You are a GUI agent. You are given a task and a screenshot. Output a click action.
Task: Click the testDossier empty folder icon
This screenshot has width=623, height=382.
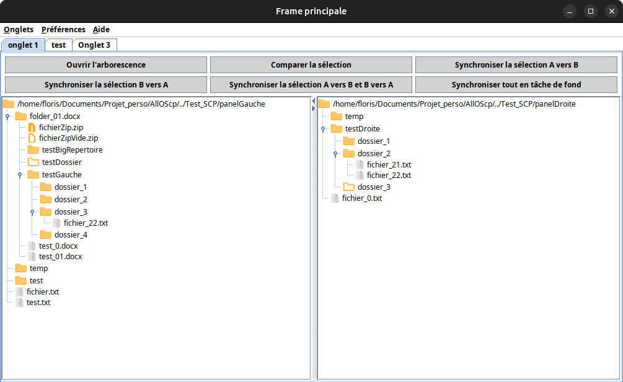pyautogui.click(x=33, y=162)
